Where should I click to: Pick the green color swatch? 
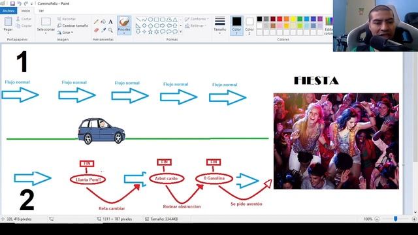coord(300,19)
